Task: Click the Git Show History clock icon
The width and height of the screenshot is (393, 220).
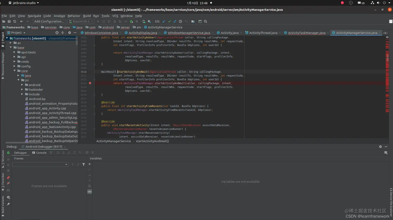Action: click(180, 21)
